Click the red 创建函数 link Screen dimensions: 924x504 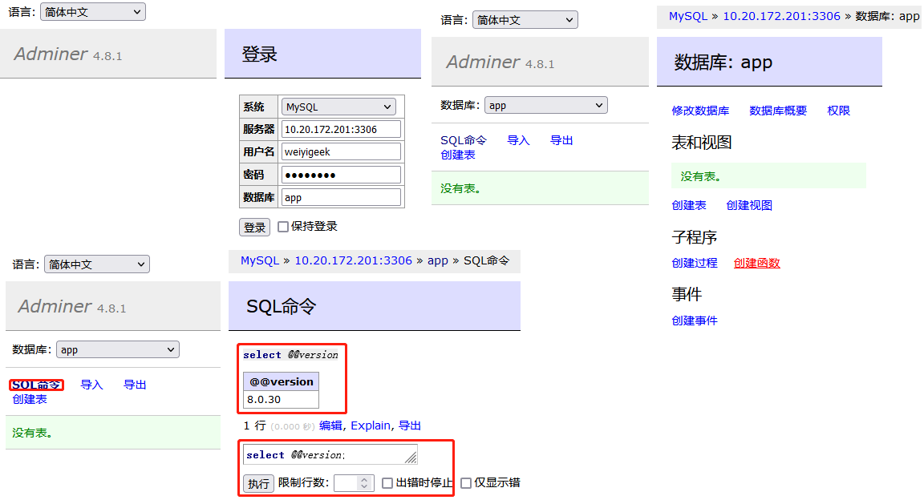[756, 263]
